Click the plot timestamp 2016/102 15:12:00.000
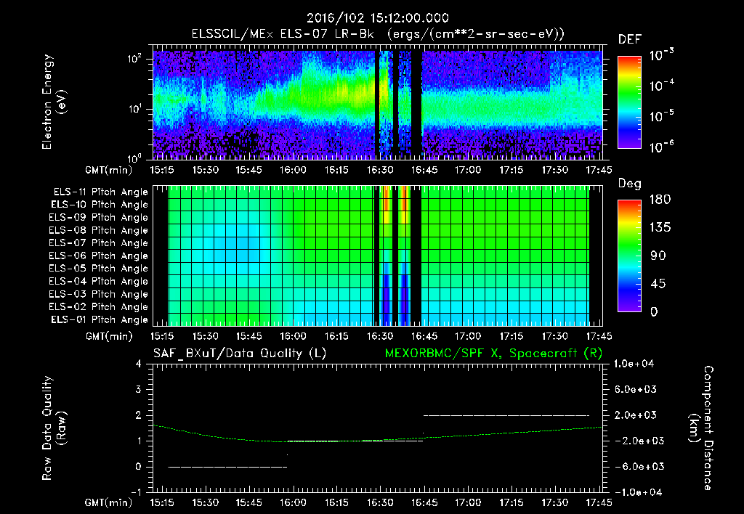The width and height of the screenshot is (744, 514). (x=377, y=18)
